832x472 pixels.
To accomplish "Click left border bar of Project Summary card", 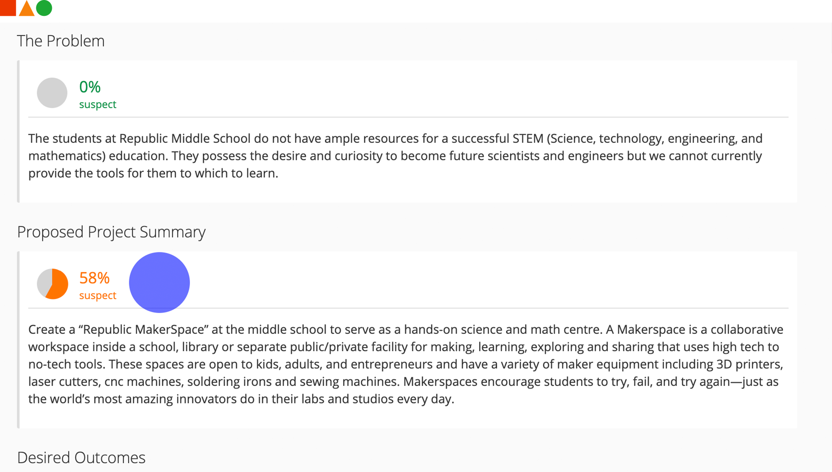I will tap(18, 340).
